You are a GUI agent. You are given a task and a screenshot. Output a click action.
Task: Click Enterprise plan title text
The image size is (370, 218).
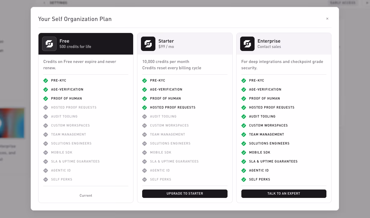click(x=269, y=41)
